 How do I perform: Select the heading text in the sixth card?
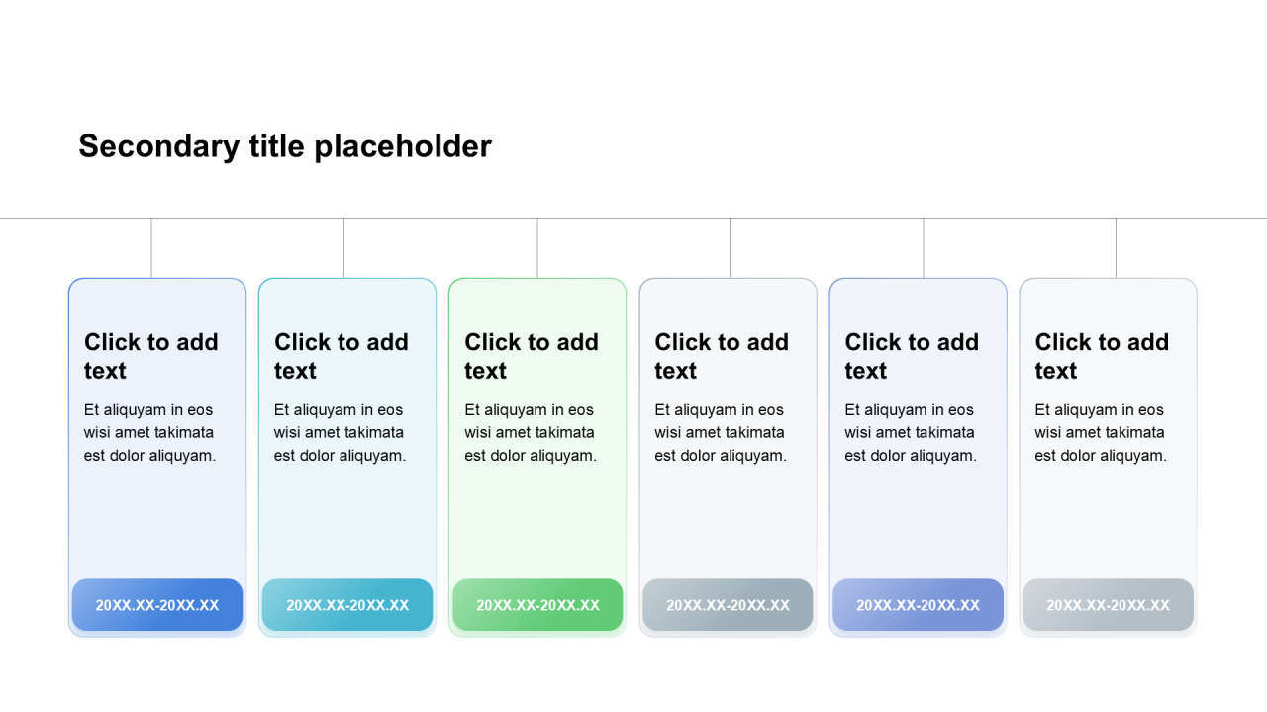1101,356
